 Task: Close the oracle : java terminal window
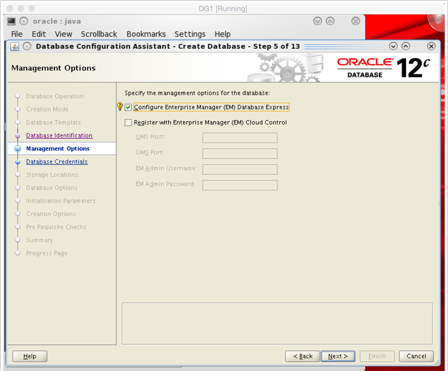pyautogui.click(x=355, y=21)
